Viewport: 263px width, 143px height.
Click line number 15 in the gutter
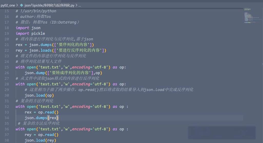coord(7,11)
